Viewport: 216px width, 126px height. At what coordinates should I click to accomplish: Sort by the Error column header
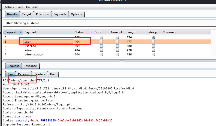coord(101,32)
